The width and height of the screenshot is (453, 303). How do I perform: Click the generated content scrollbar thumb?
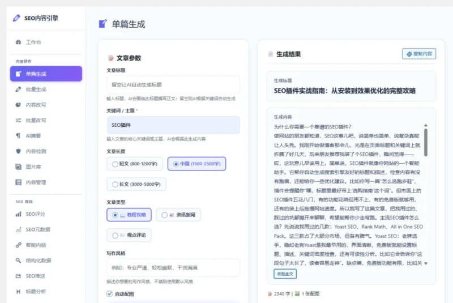click(426, 142)
